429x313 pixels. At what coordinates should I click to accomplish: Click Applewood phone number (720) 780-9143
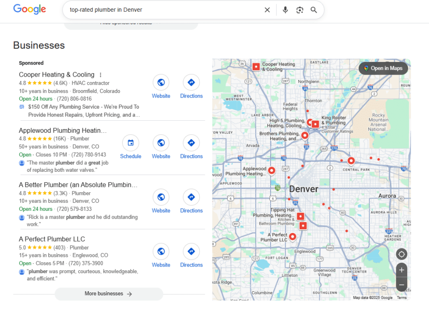click(x=89, y=155)
